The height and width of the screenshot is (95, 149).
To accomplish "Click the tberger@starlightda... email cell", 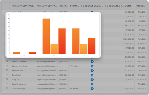I will click(47, 89).
